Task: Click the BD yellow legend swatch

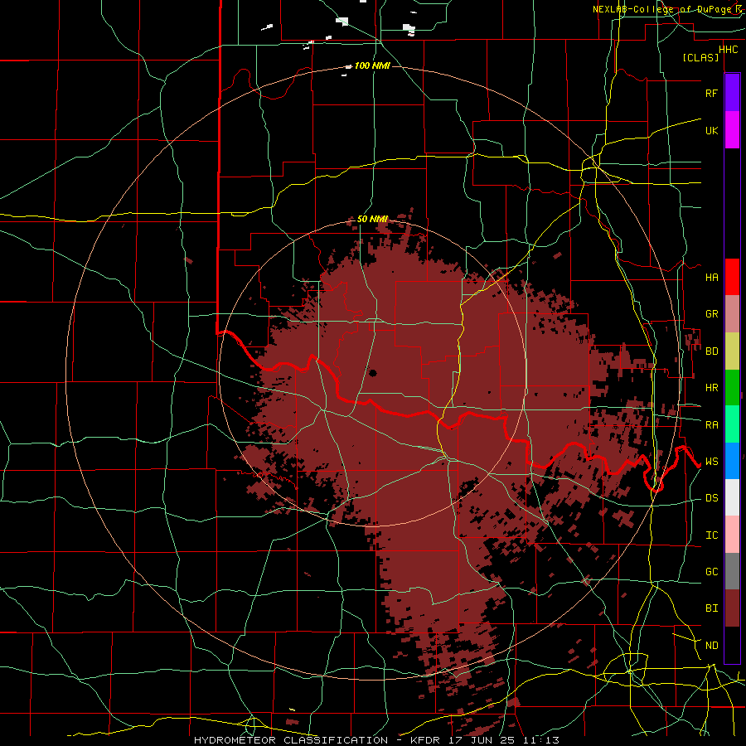Action: [732, 351]
